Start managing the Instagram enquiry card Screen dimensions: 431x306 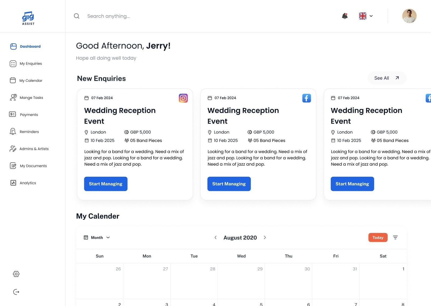coord(106,184)
